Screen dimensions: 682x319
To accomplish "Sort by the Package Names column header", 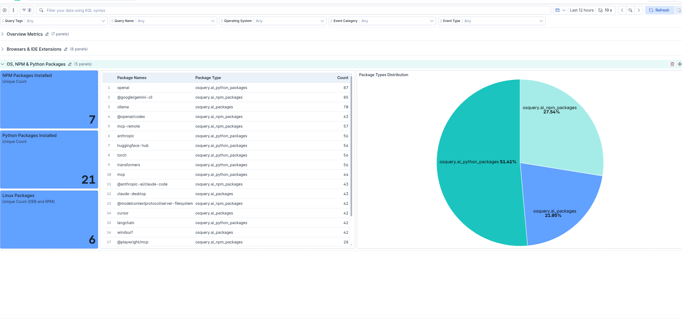I will [132, 78].
